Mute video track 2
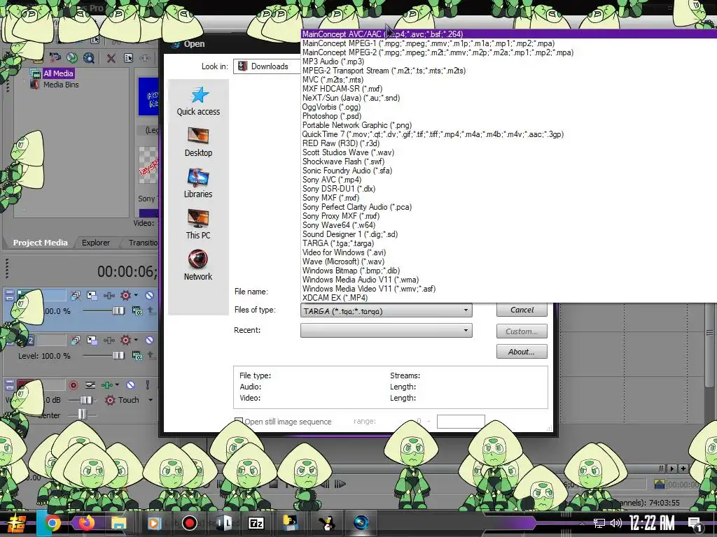The image size is (717, 537). 149,341
